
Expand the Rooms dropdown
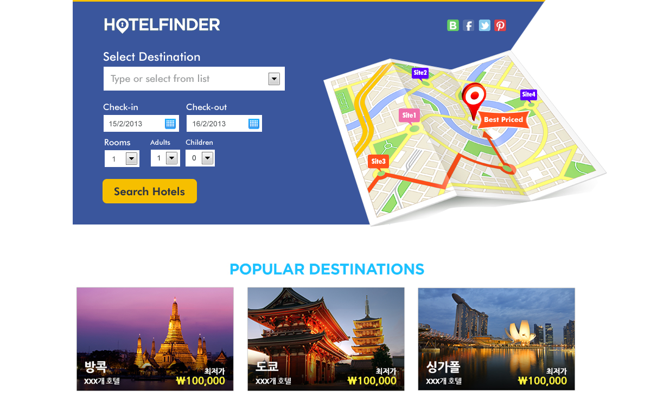(x=131, y=158)
